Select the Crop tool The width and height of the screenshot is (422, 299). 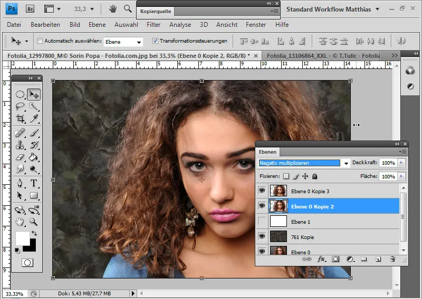tap(20, 118)
